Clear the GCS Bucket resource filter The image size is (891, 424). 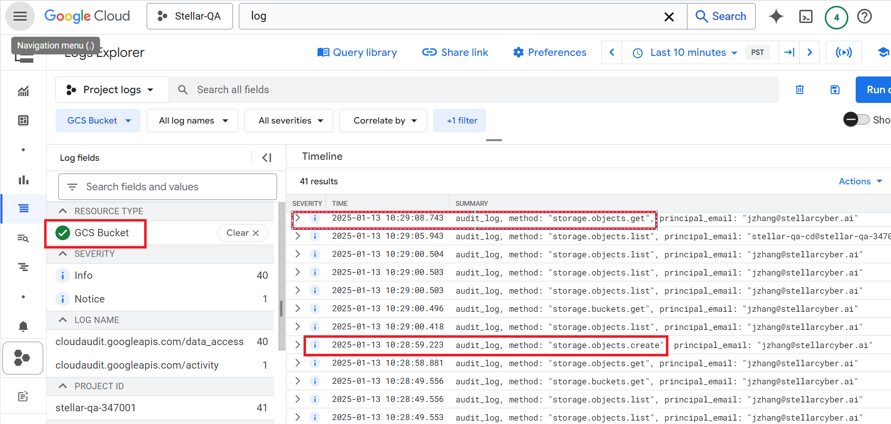[242, 233]
